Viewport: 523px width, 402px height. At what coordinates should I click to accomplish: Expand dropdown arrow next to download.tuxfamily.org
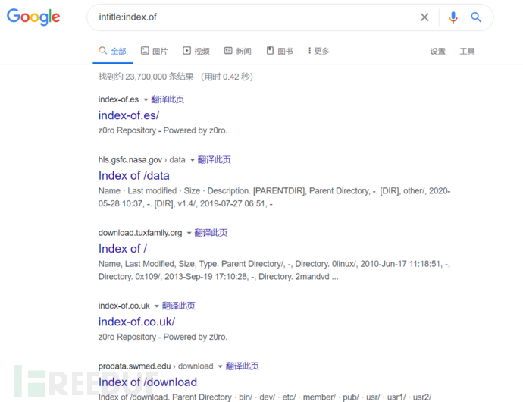pos(189,233)
